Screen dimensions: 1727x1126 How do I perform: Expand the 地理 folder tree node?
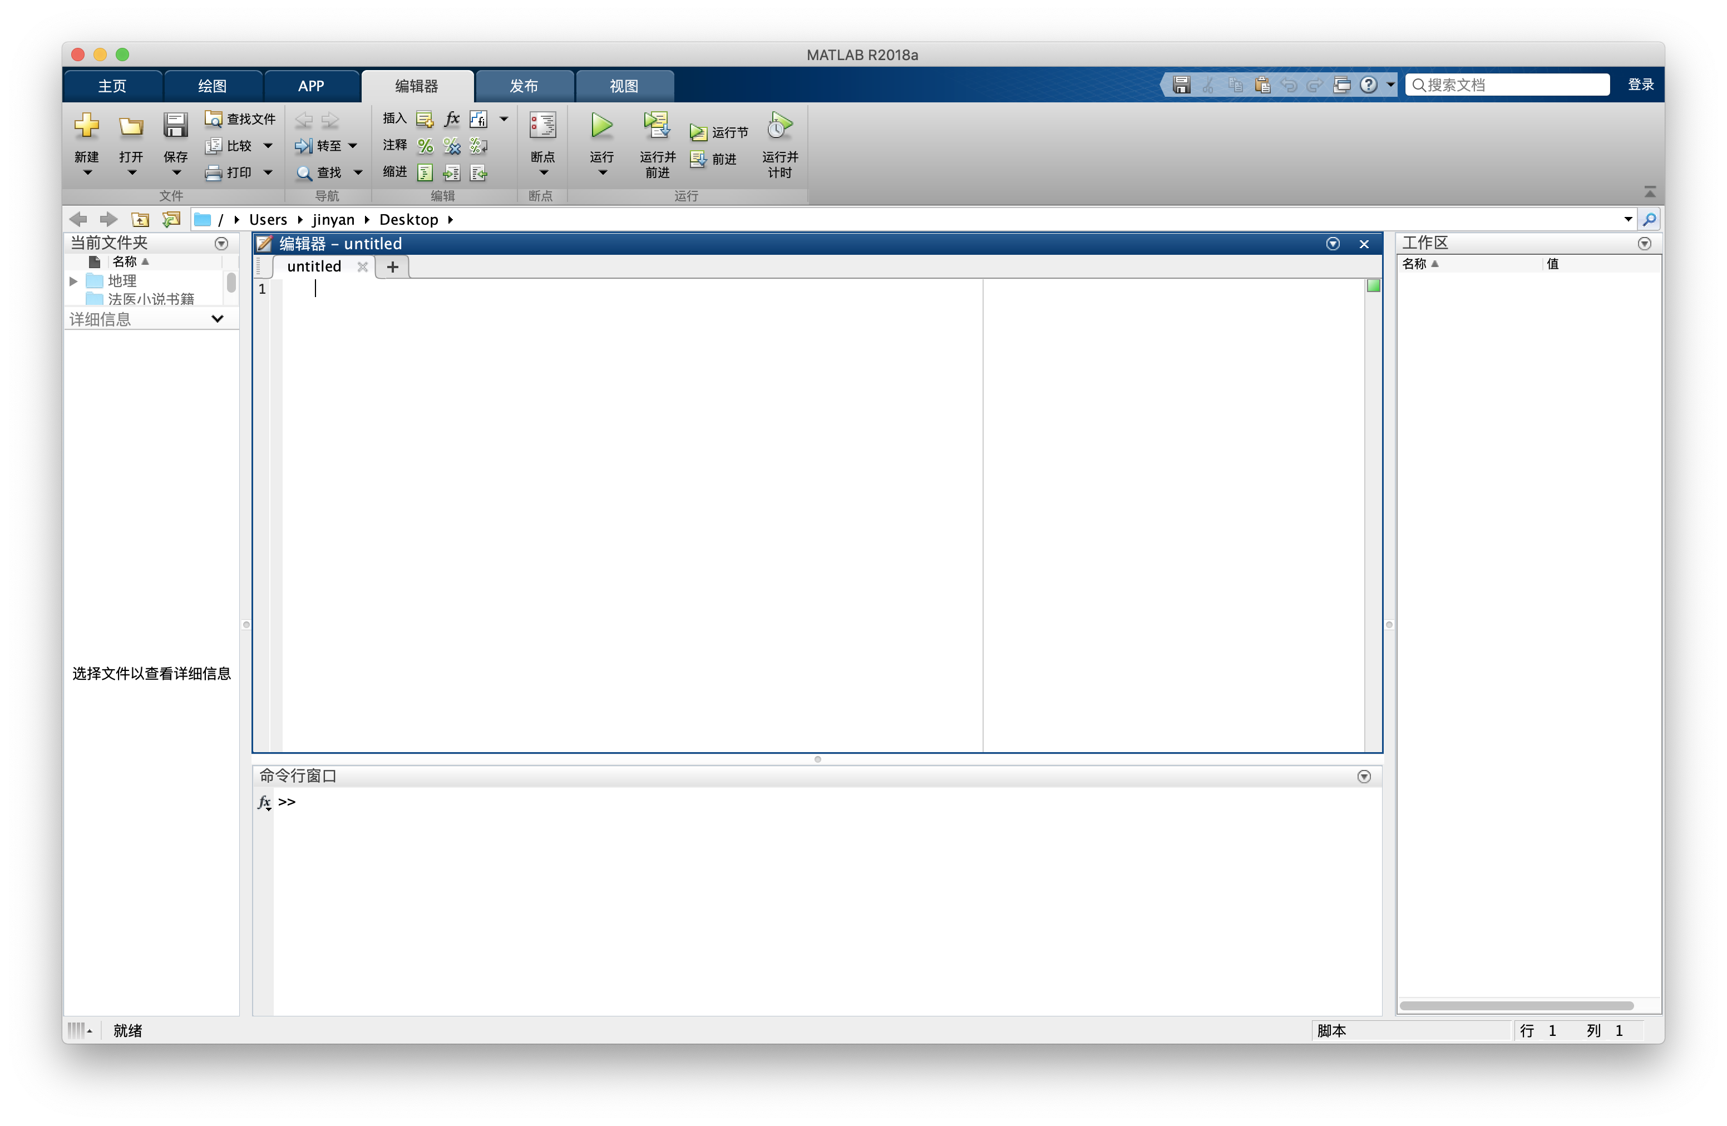click(73, 281)
